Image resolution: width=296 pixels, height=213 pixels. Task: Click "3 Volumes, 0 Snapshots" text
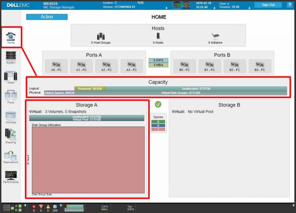pyautogui.click(x=66, y=112)
